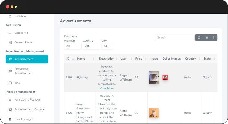Sort table by Price column
Screen dimensions: 228x124
click(140, 59)
